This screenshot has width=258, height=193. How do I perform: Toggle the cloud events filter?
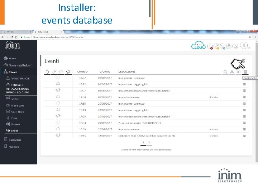(x=61, y=72)
